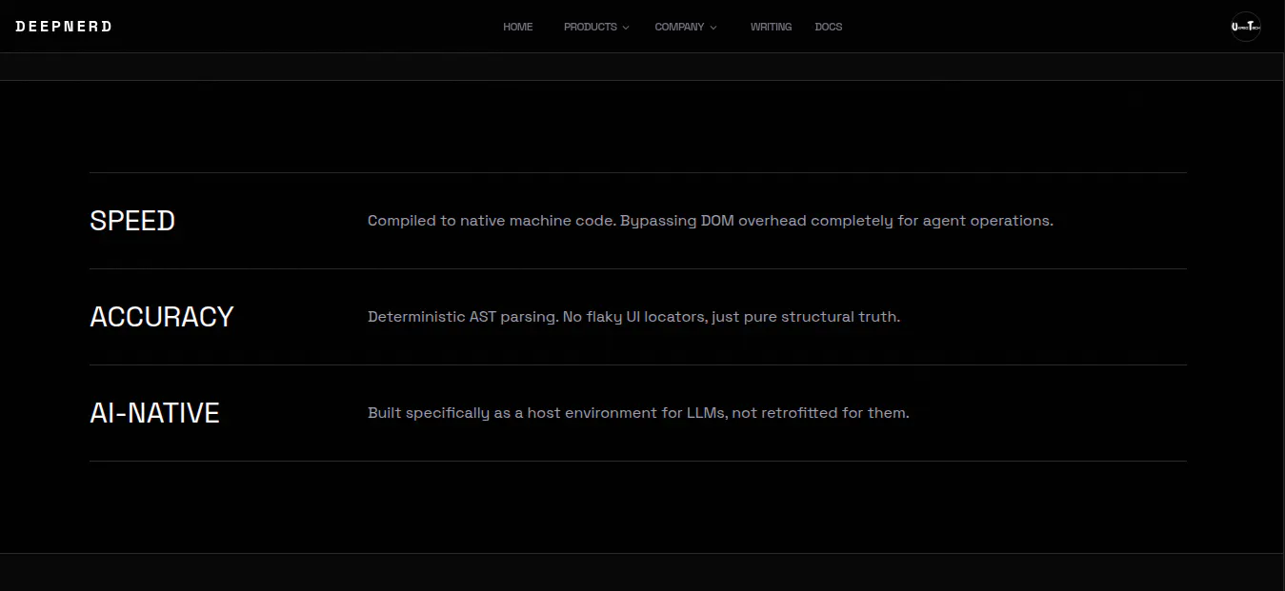Select the AI-NATIVE heading
Viewport: 1285px width, 591px height.
click(x=154, y=413)
